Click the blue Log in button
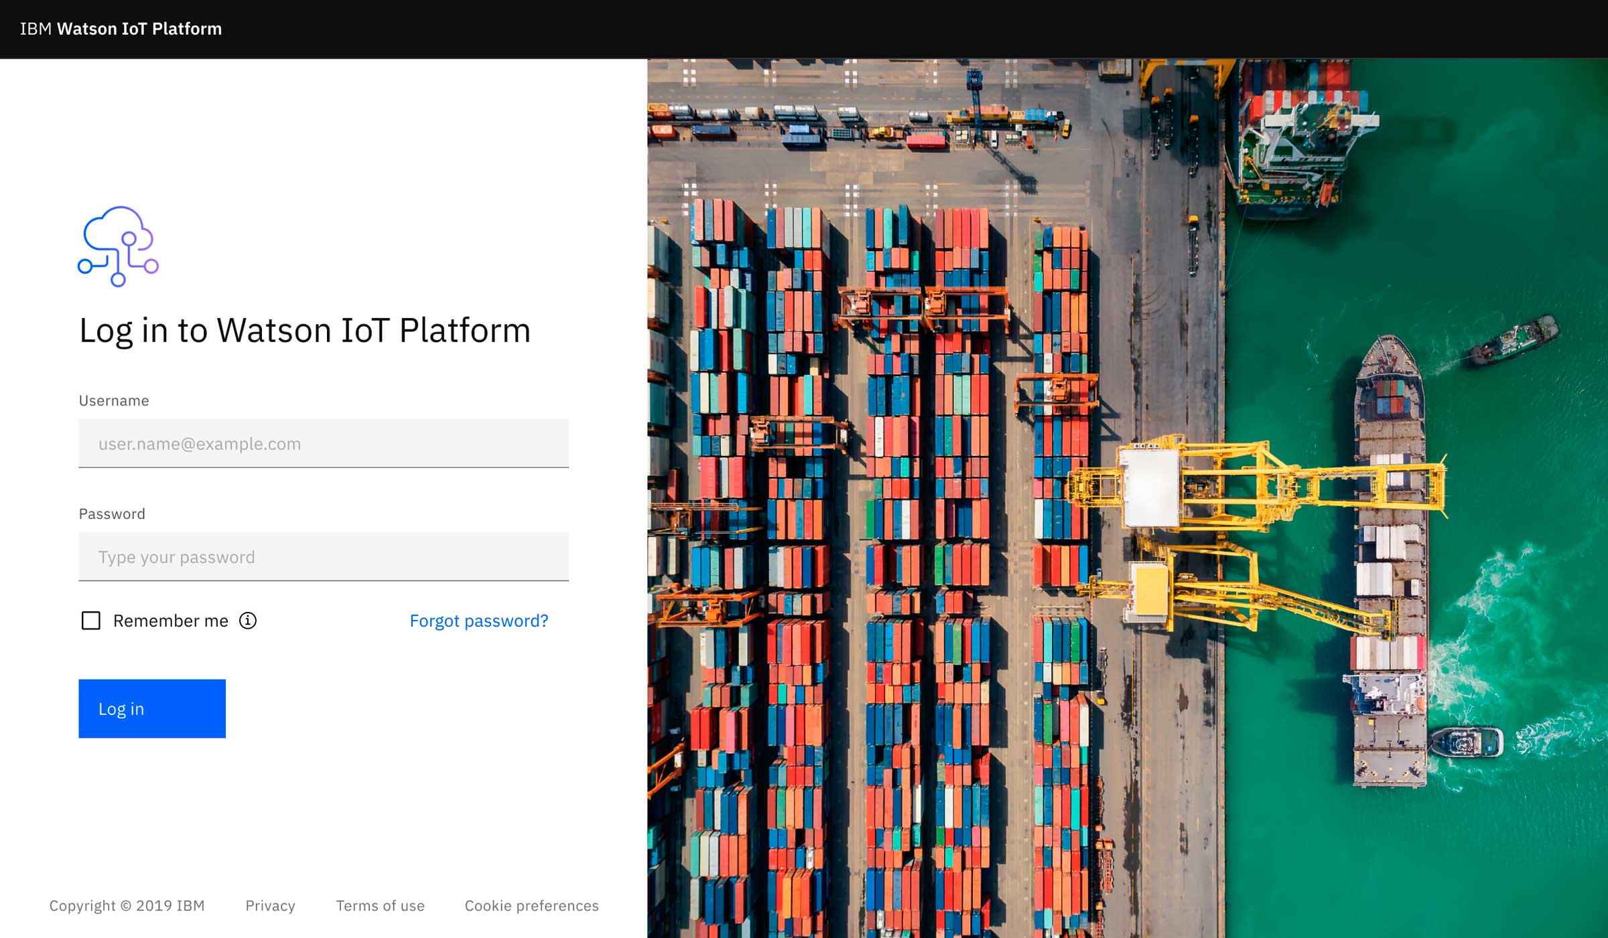 point(152,708)
